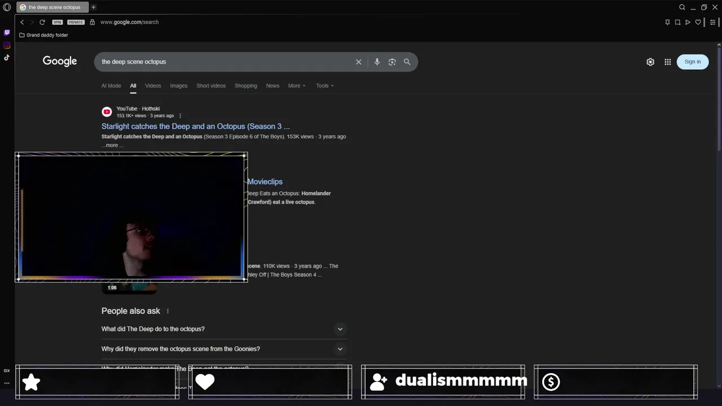Start a voice search with microphone
Viewport: 722px width, 406px height.
pos(377,62)
